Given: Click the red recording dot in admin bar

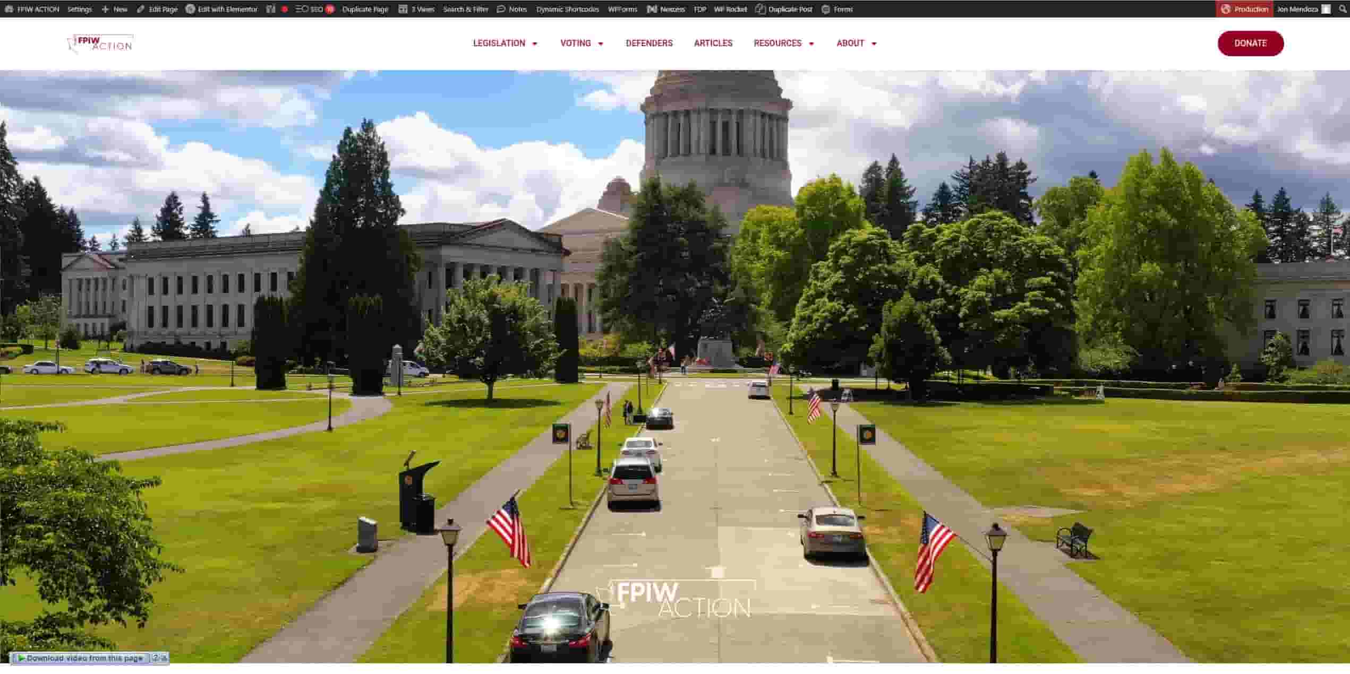Looking at the screenshot, I should coord(285,9).
